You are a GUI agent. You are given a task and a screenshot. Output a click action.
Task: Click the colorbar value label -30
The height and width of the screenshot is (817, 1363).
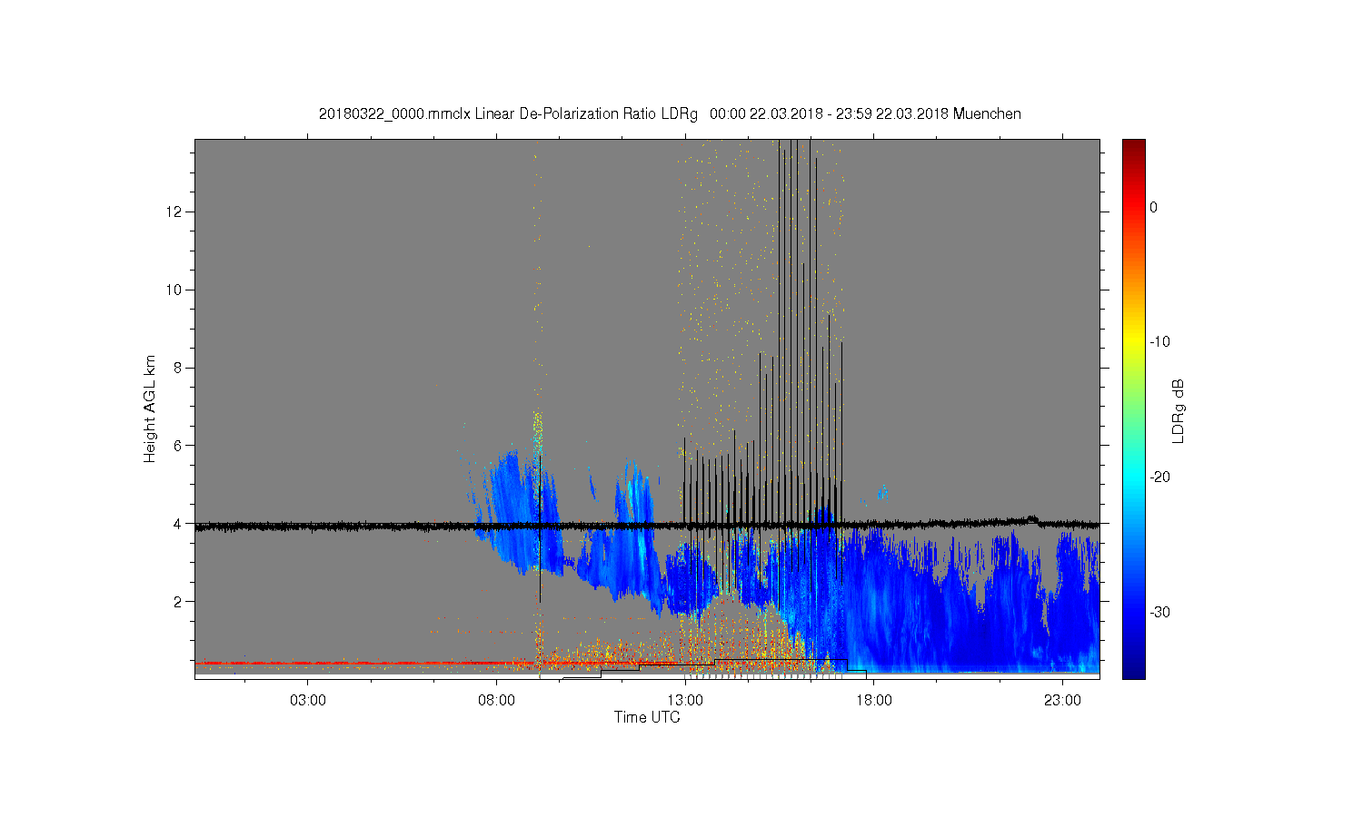pos(1159,612)
